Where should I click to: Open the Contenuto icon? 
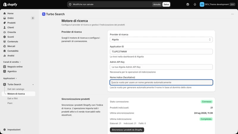[4, 41]
